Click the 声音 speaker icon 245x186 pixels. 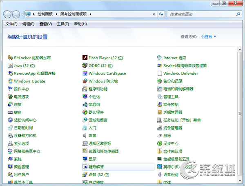[85, 136]
